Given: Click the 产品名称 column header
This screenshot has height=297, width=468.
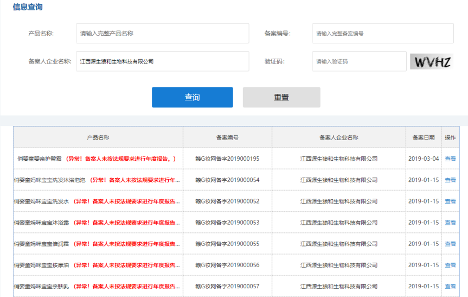Looking at the screenshot, I should pos(98,137).
